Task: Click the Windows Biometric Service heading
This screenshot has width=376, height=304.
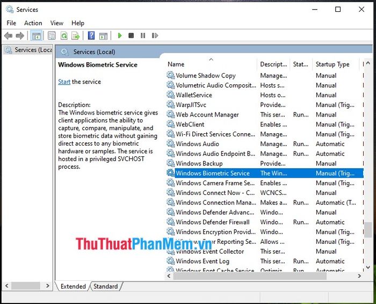Action: click(98, 65)
